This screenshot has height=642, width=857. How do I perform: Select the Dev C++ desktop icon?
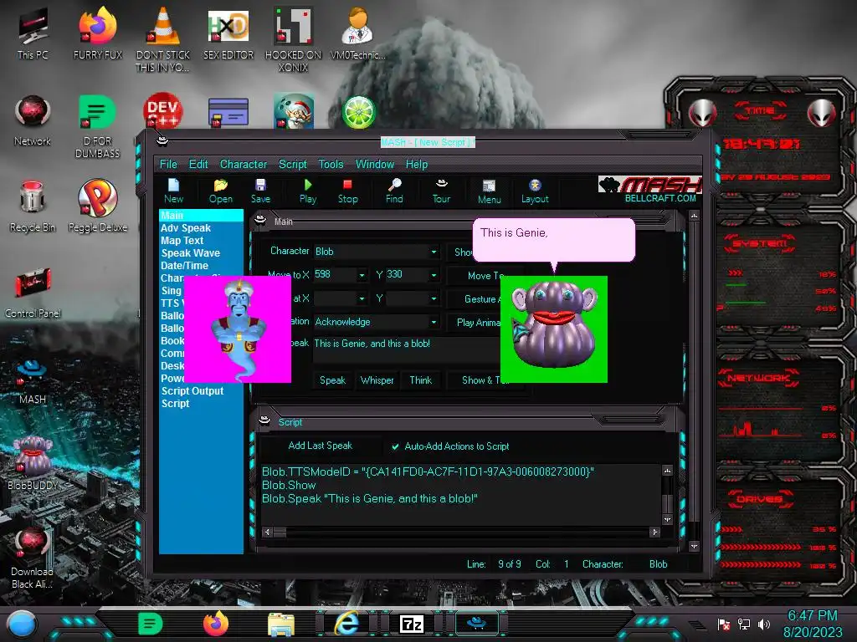(x=163, y=111)
